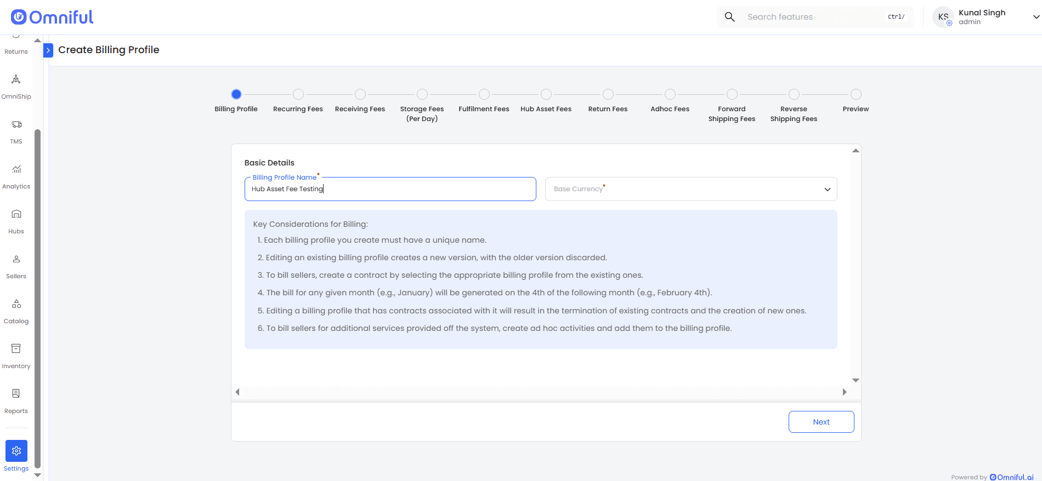Screen dimensions: 1042x481
Task: Open the TMS truck icon
Action: 16,124
